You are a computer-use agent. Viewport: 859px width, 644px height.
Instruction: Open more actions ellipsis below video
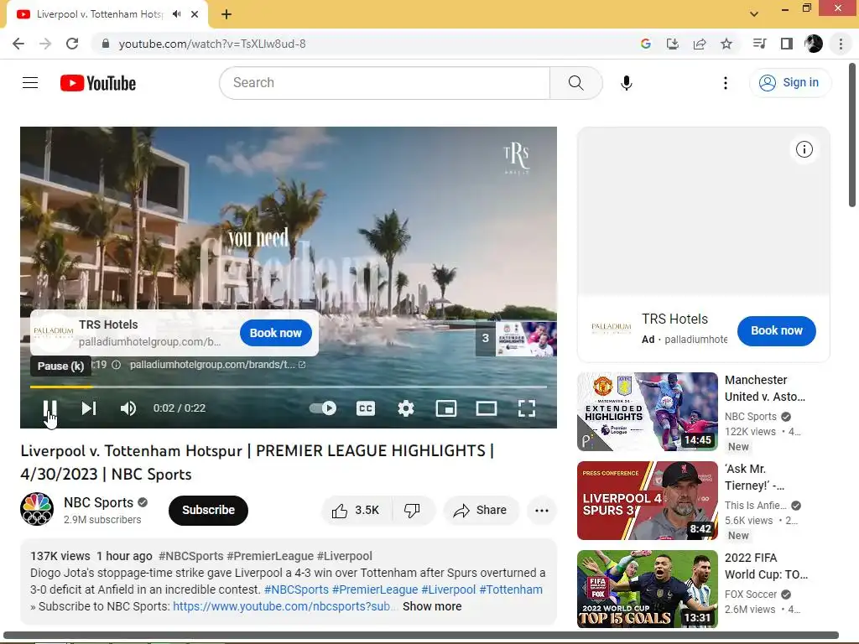pos(542,511)
